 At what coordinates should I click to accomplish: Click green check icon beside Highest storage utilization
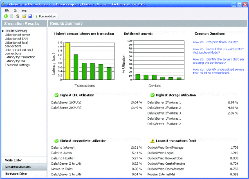pyautogui.click(x=153, y=95)
